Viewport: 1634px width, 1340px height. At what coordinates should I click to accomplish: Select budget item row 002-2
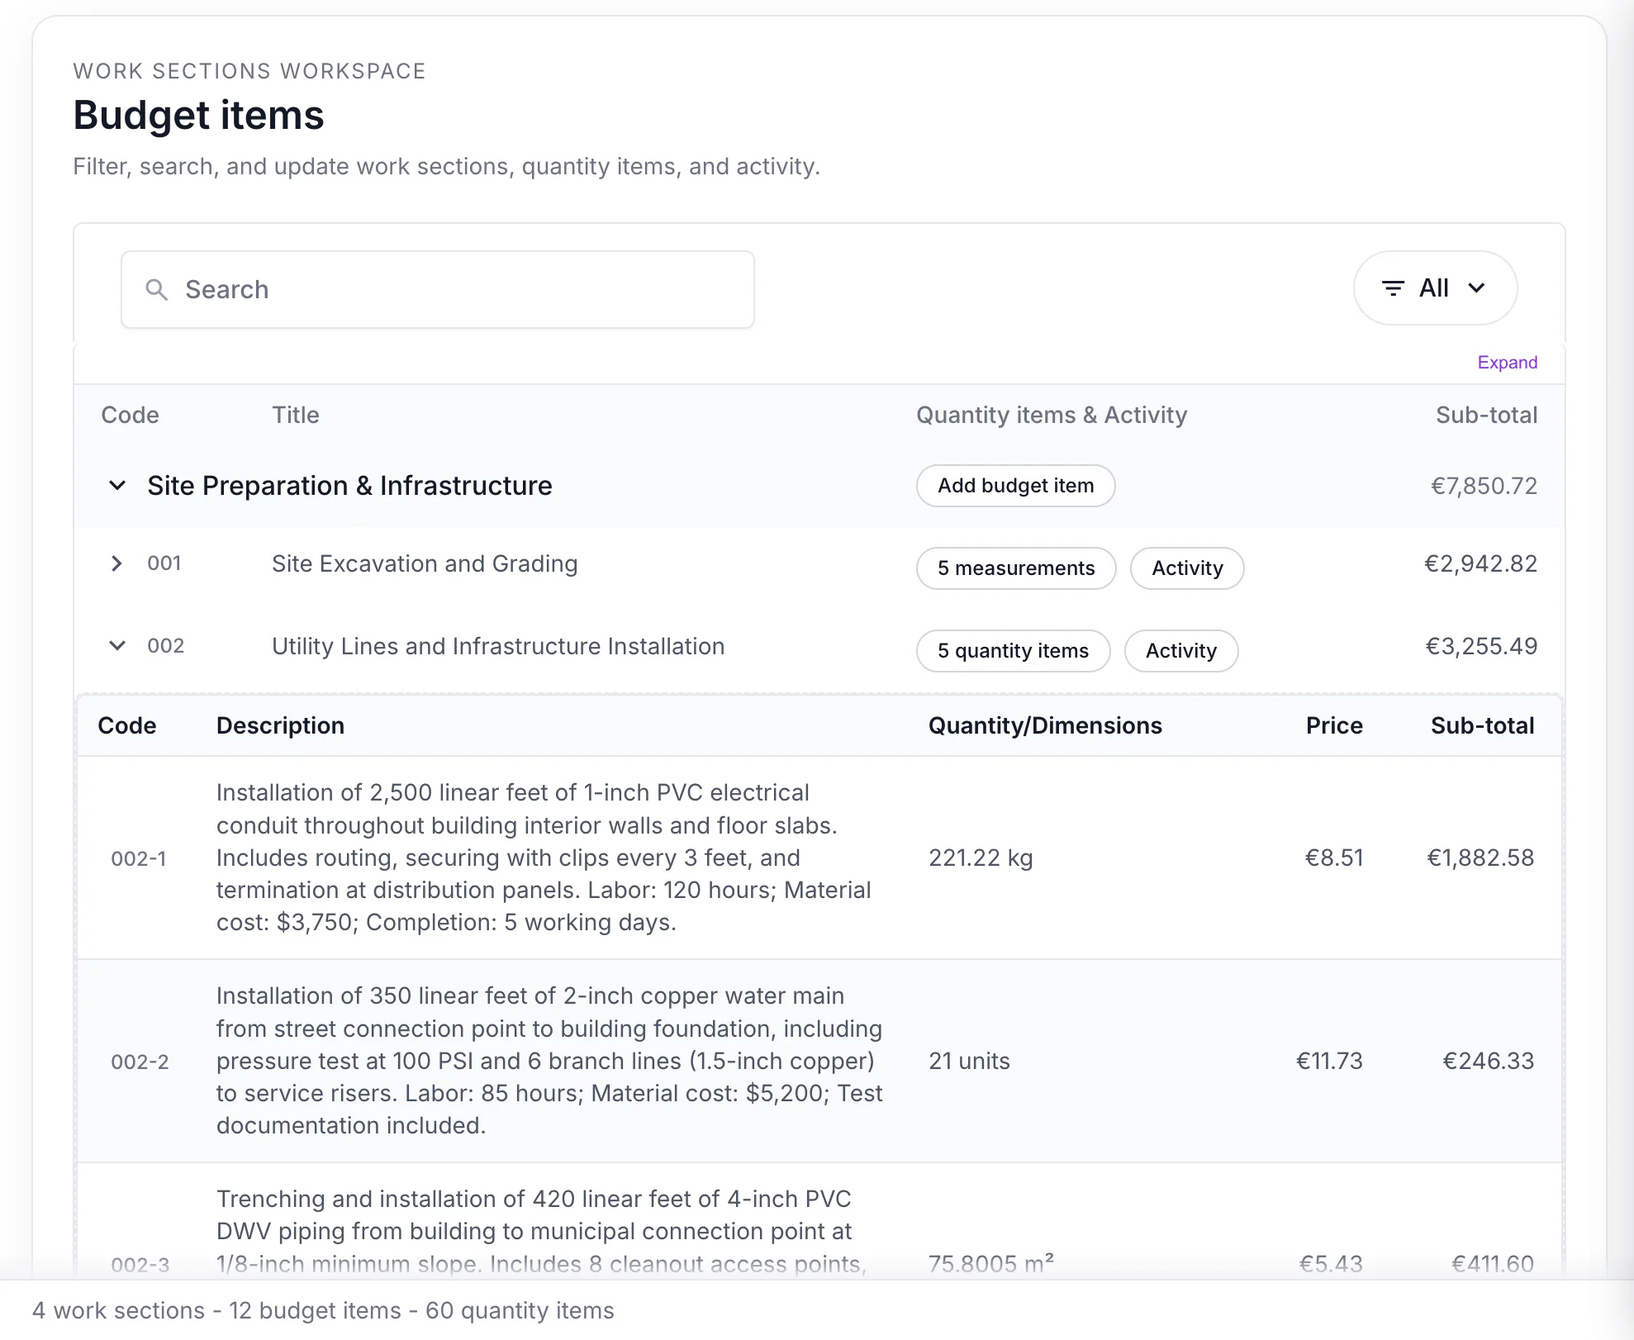pos(545,1061)
